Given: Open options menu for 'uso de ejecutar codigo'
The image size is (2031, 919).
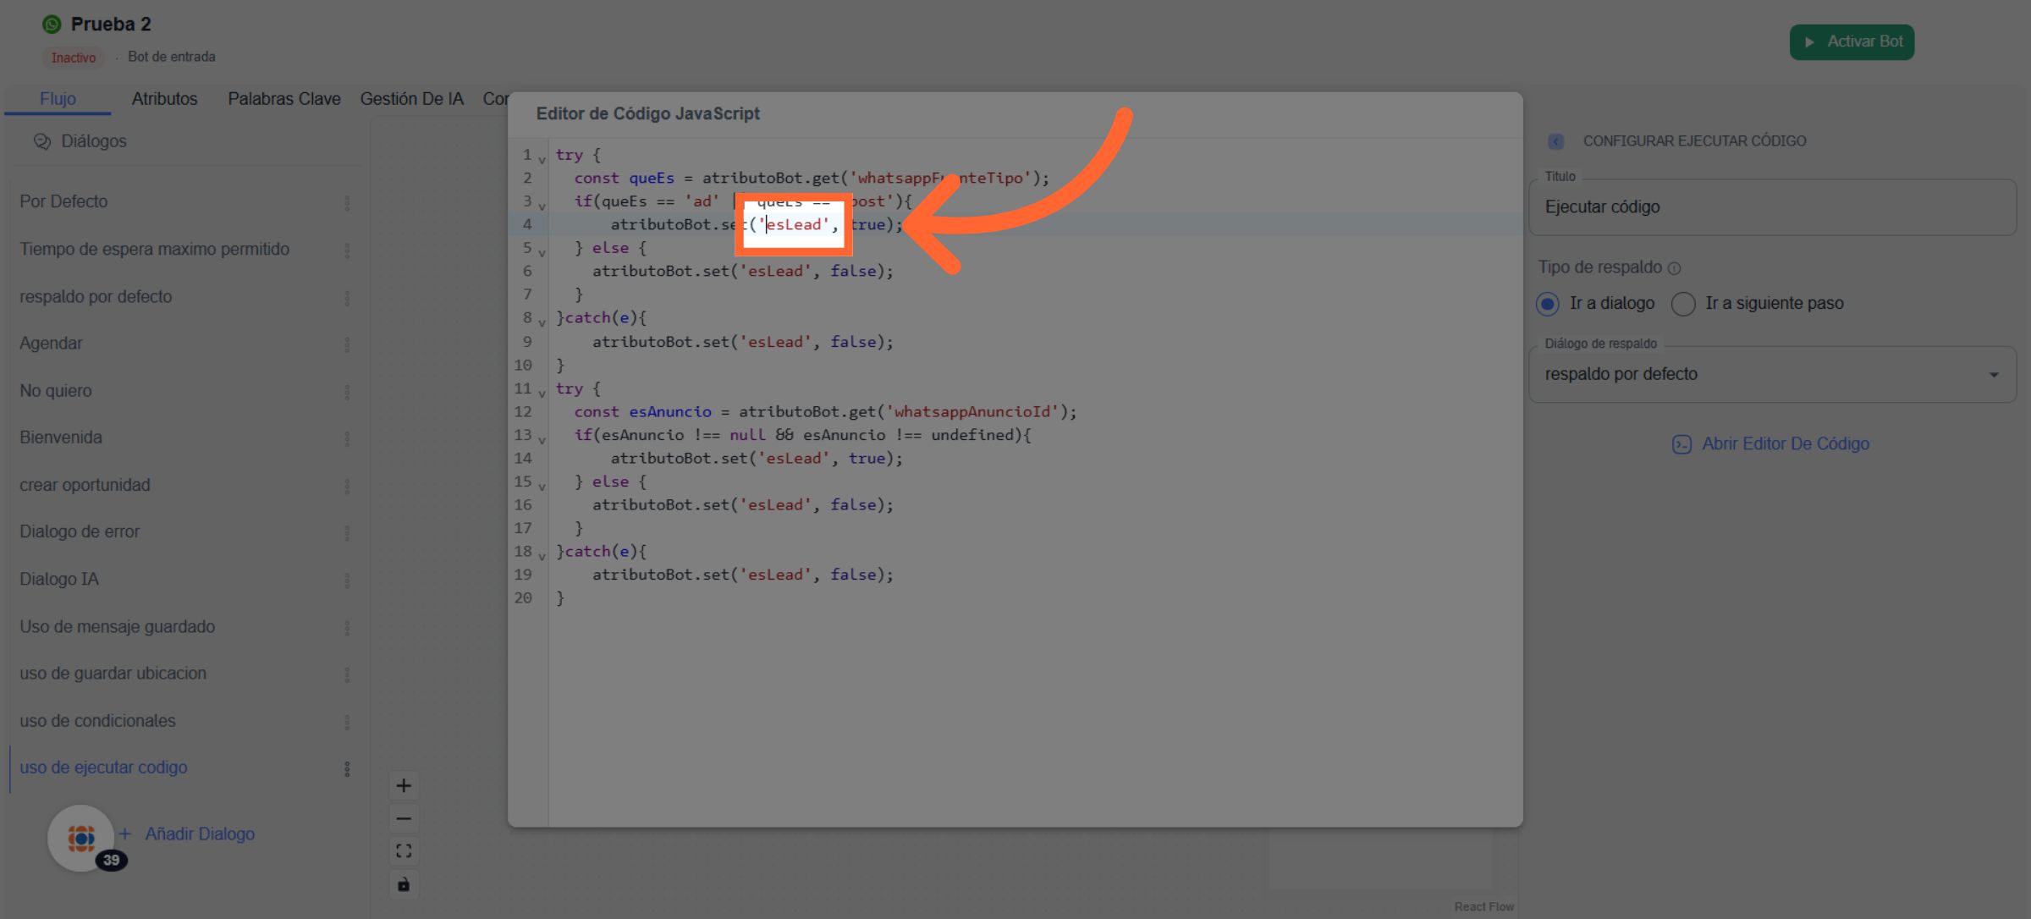Looking at the screenshot, I should coord(347,768).
